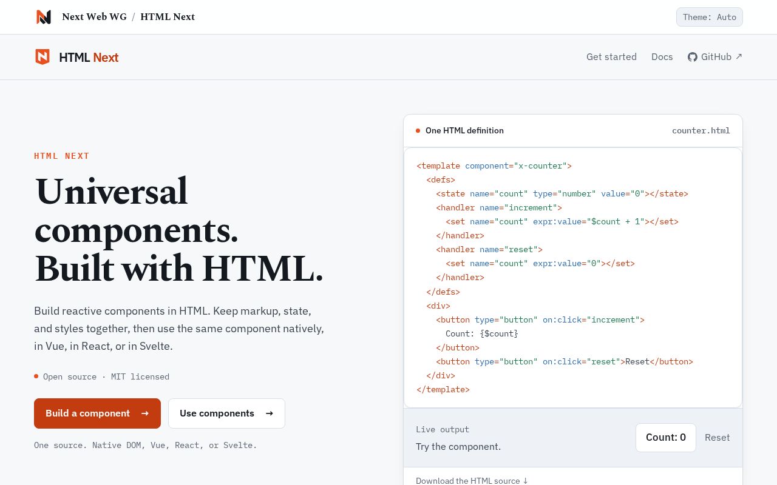This screenshot has width=777, height=485.
Task: Click the handler name="increment" code line
Action: (x=499, y=207)
